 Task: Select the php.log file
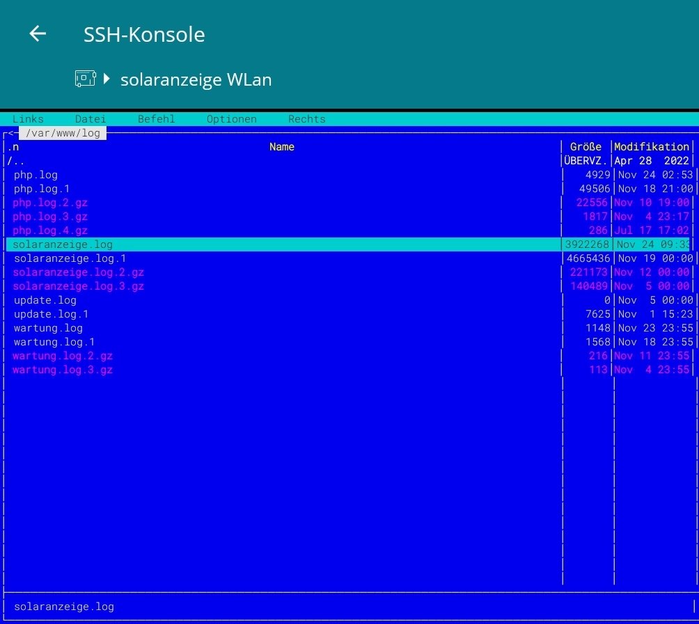(36, 175)
